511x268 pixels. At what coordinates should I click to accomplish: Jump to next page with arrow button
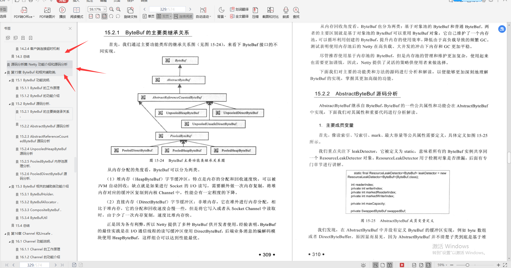tap(190, 9)
